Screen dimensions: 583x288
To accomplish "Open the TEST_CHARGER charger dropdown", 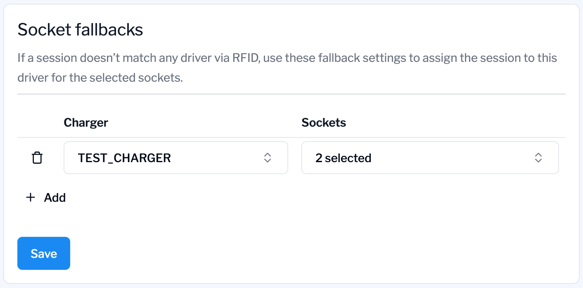I will pyautogui.click(x=175, y=158).
